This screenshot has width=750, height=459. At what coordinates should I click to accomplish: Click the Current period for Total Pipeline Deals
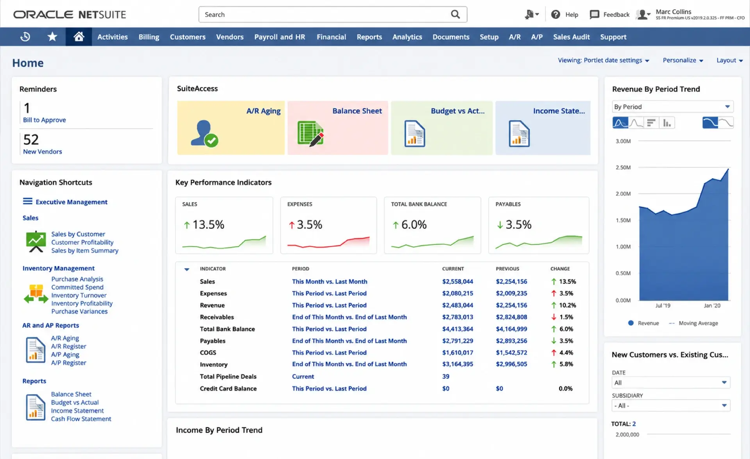(303, 377)
